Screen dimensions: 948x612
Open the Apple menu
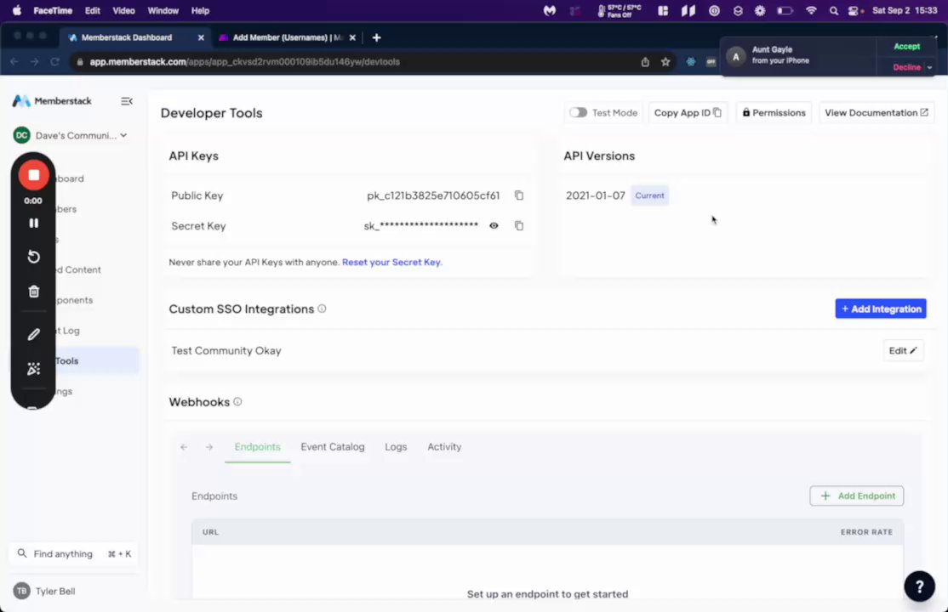pos(16,11)
